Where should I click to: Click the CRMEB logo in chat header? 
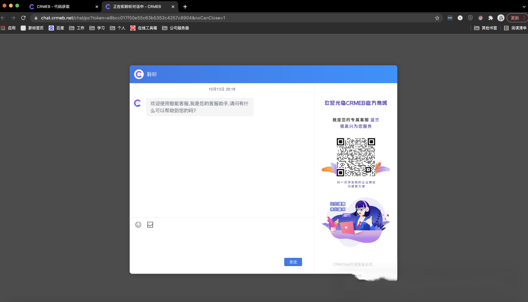(x=139, y=74)
